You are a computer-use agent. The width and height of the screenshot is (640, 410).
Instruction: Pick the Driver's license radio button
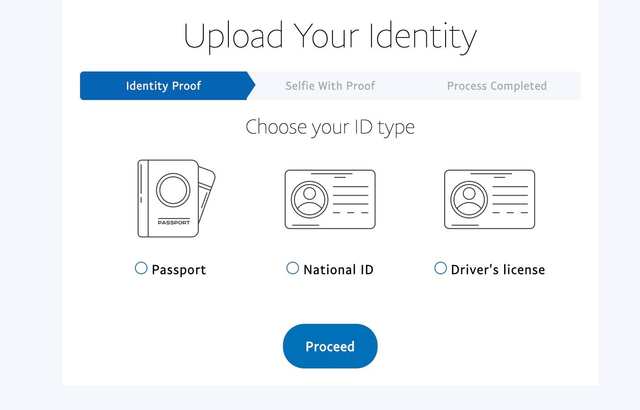[441, 268]
